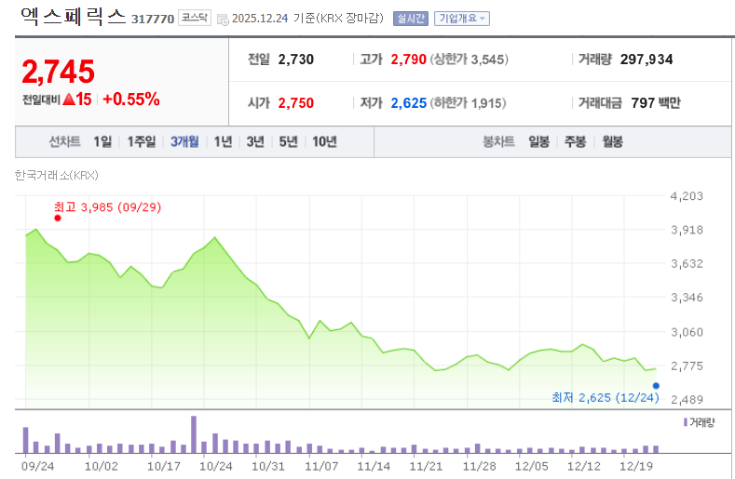
Task: Click the 2,775 price axis label
Action: pyautogui.click(x=687, y=366)
